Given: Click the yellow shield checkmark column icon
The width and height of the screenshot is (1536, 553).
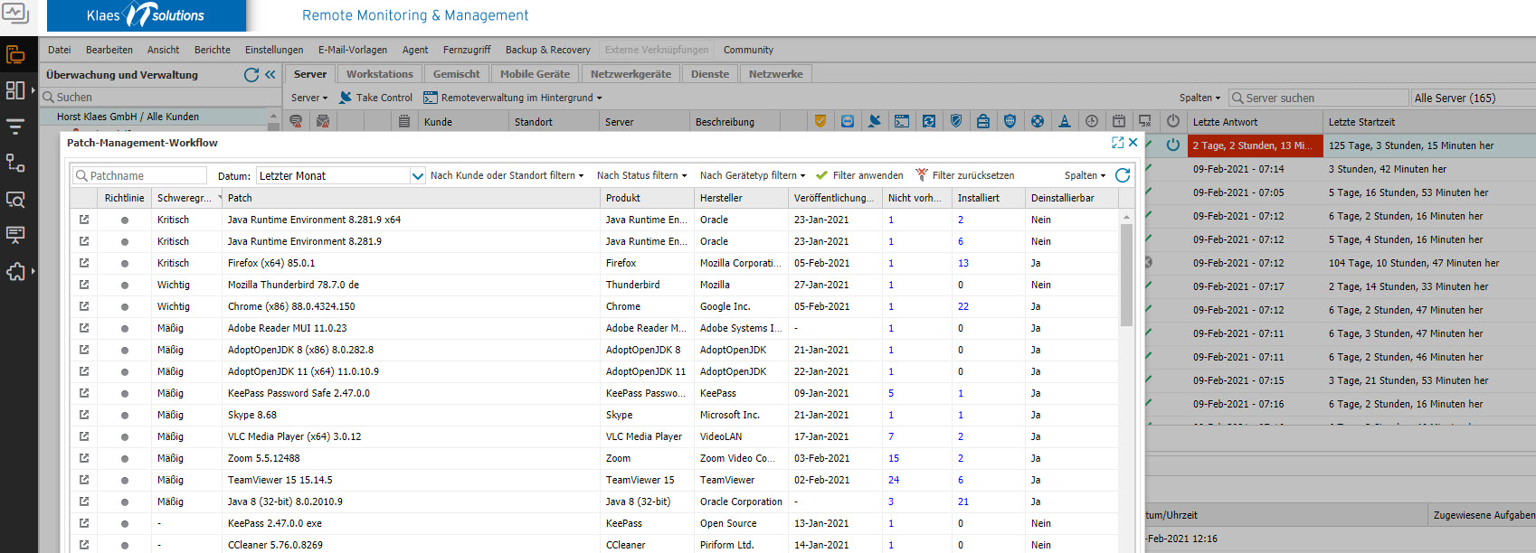Looking at the screenshot, I should tap(820, 121).
